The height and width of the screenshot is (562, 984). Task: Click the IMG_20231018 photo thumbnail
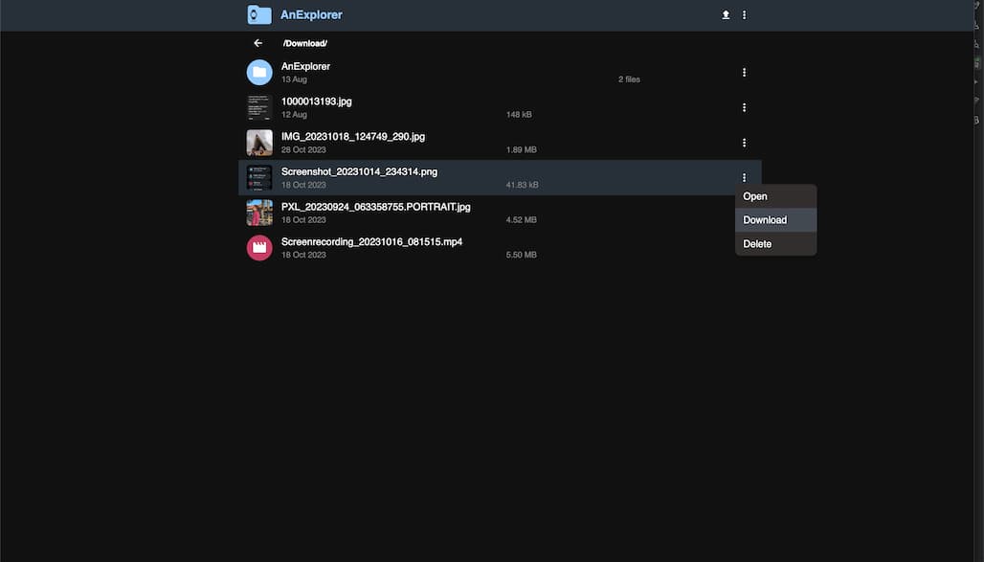coord(259,142)
